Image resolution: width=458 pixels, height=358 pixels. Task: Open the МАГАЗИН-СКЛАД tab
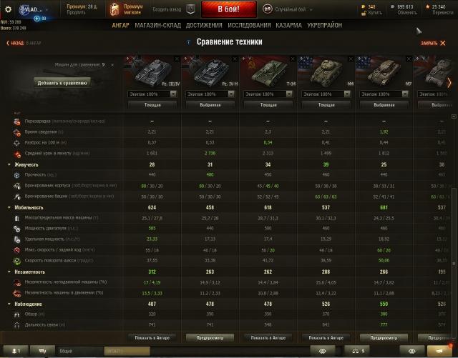coord(157,26)
